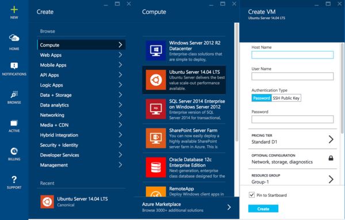The width and height of the screenshot is (345, 220).
Task: Click the Password input field
Action: [293, 119]
